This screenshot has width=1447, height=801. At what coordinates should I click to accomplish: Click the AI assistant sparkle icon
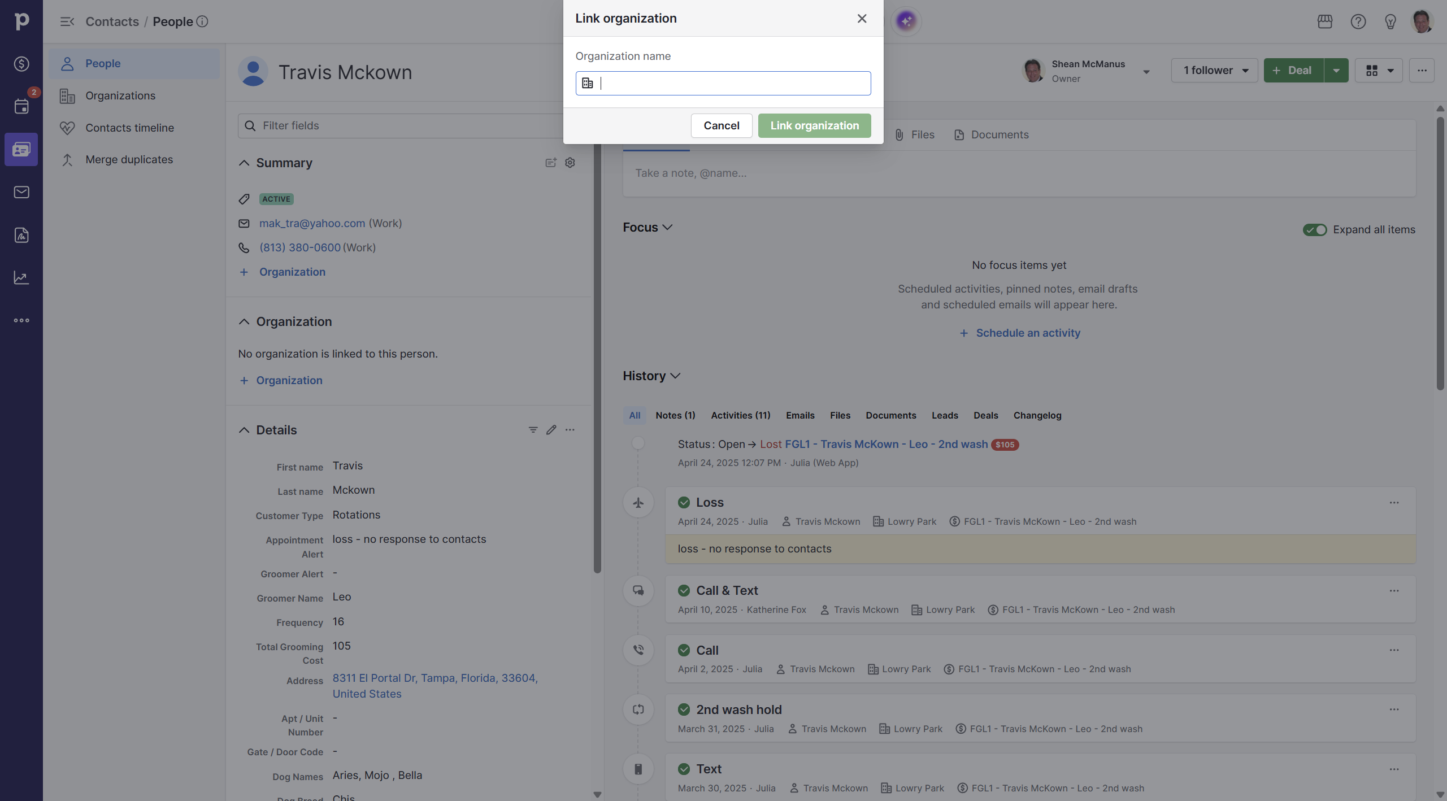pyautogui.click(x=906, y=21)
